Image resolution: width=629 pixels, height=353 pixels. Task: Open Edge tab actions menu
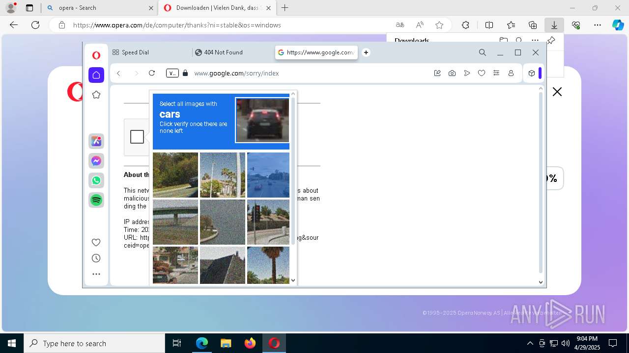point(29,8)
